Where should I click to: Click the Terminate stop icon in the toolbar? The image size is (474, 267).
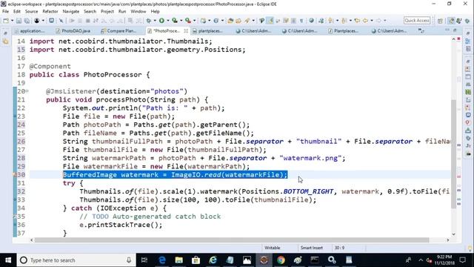[x=87, y=21]
